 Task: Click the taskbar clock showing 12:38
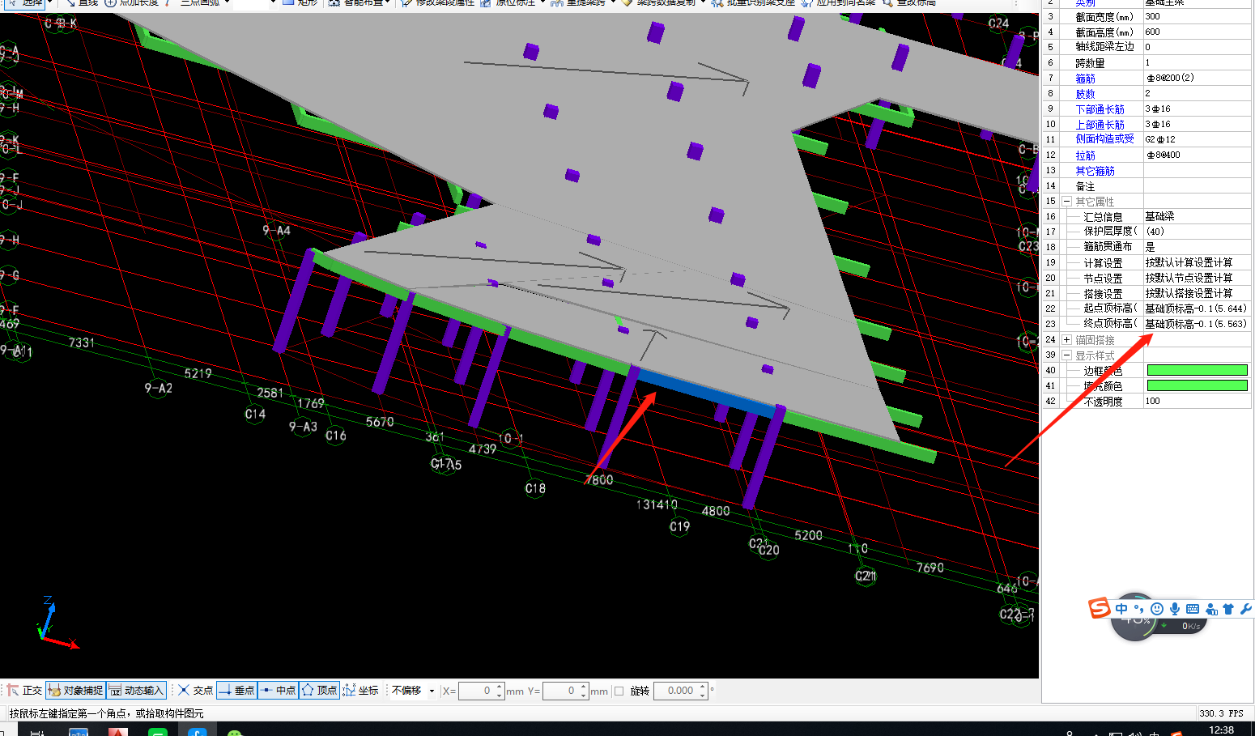tap(1221, 730)
